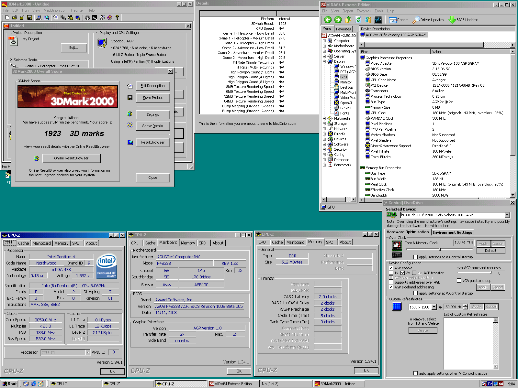Click the blue monitor icon in Custom Refreshrates

pos(397,307)
